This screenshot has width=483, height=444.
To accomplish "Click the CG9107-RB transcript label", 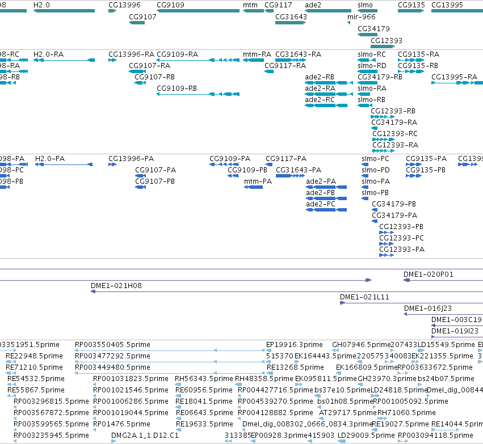I will (x=154, y=77).
